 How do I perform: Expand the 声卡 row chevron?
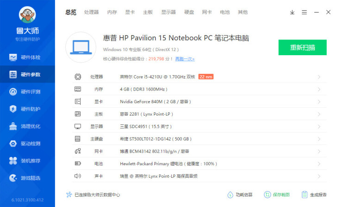(319, 176)
